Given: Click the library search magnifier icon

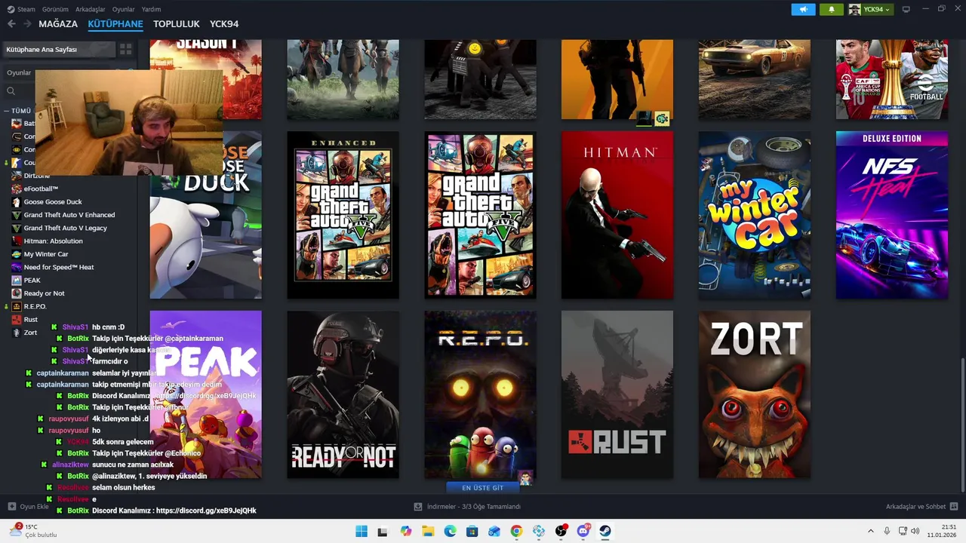Looking at the screenshot, I should pos(11,91).
